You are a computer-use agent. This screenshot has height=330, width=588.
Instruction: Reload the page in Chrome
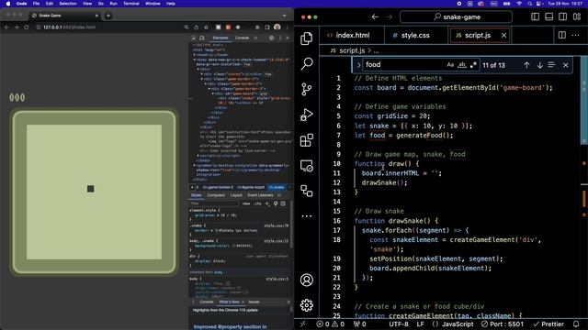(x=27, y=27)
